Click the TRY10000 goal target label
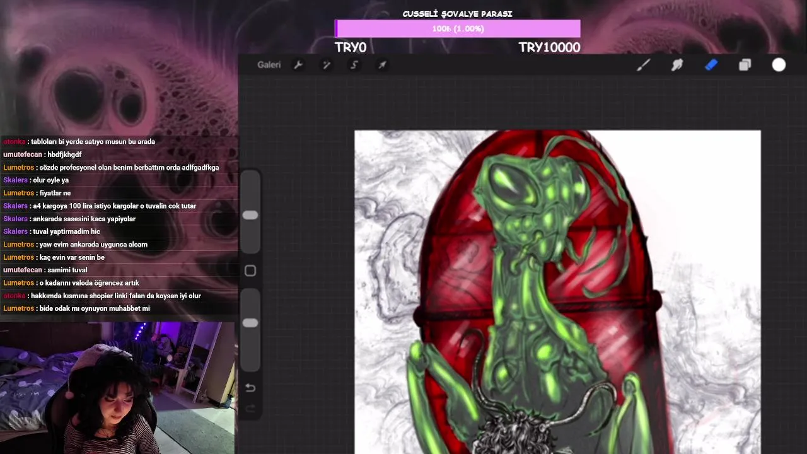This screenshot has width=807, height=454. pyautogui.click(x=549, y=47)
